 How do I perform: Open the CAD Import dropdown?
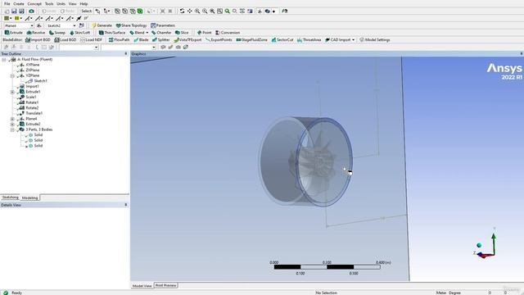click(x=353, y=40)
